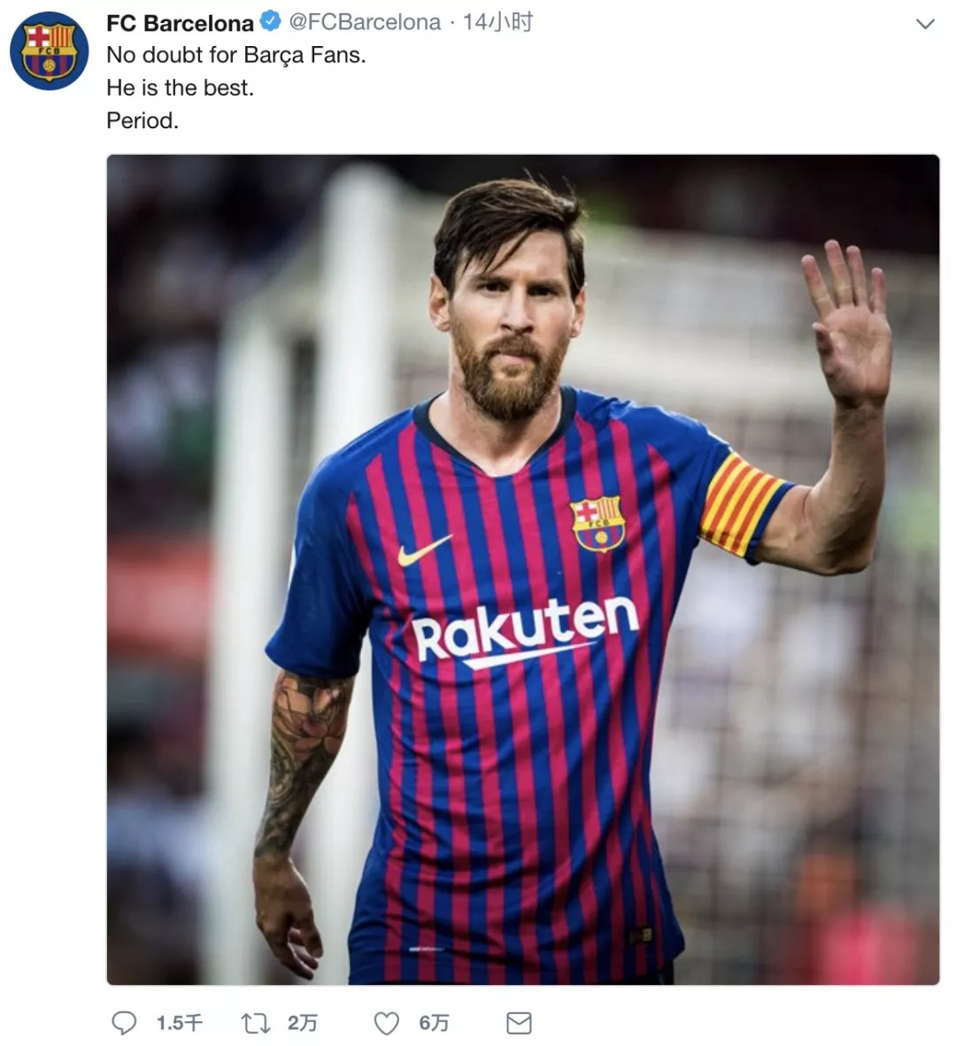The width and height of the screenshot is (956, 1046).
Task: Click the text line "He is the best."
Action: tap(180, 88)
